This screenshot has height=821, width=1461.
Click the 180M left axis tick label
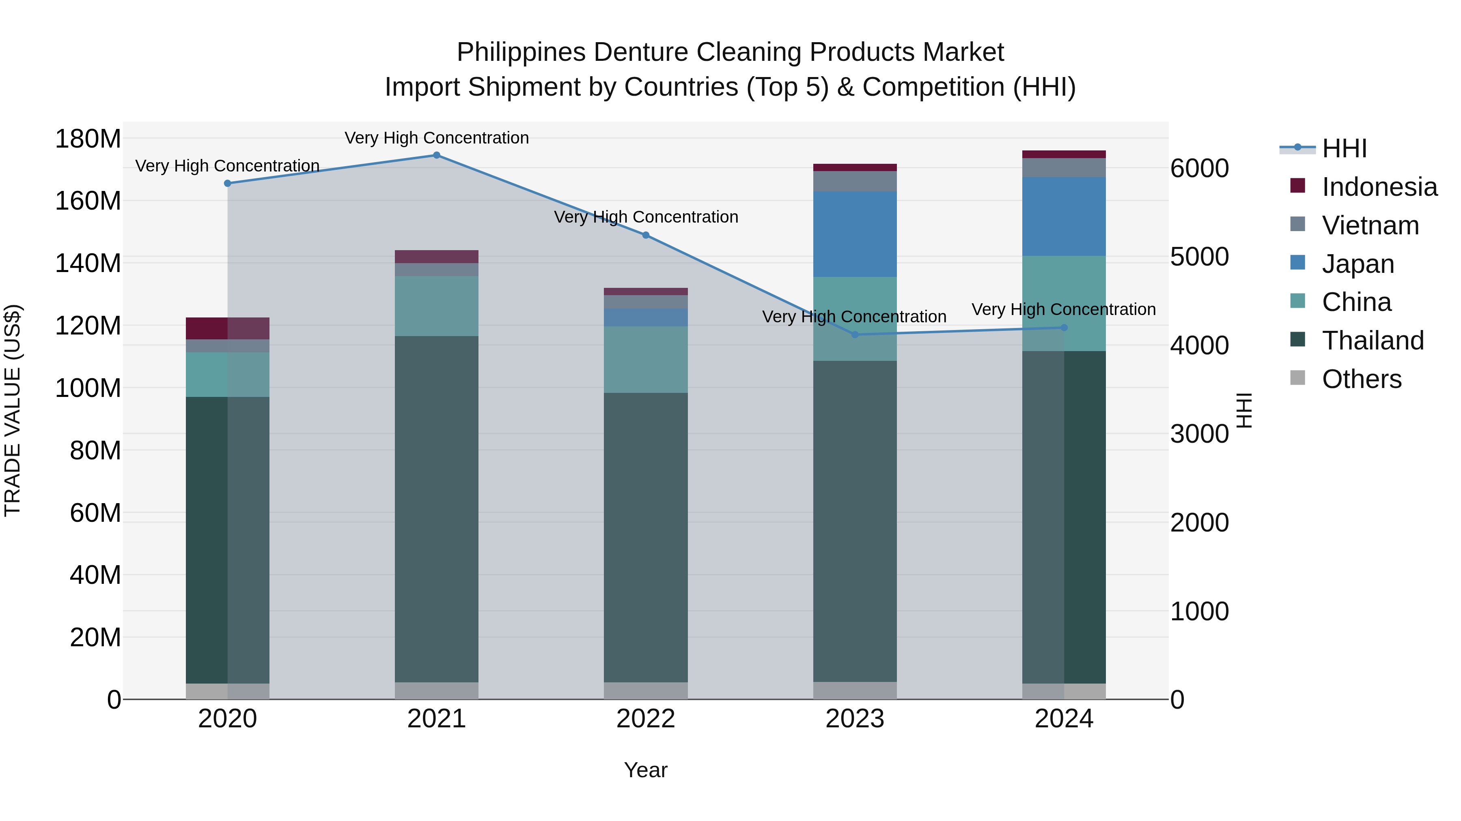point(88,139)
